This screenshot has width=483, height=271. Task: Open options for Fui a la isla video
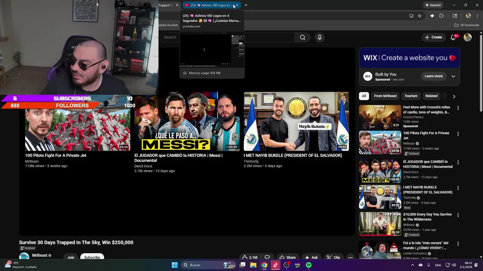coord(458,244)
